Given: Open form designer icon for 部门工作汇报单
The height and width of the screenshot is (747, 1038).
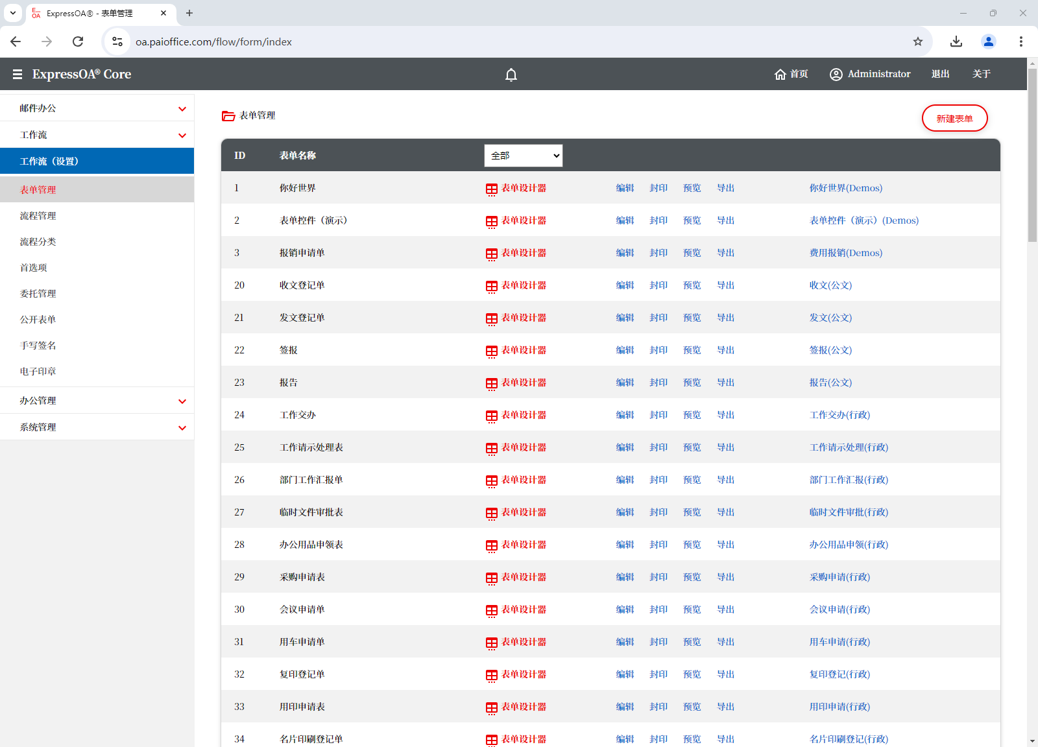Looking at the screenshot, I should coord(492,481).
